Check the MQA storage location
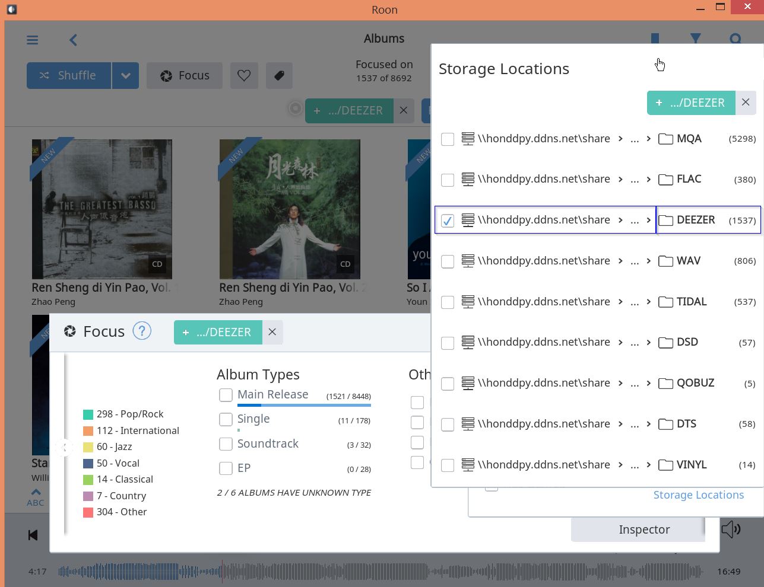This screenshot has width=764, height=587. point(448,139)
